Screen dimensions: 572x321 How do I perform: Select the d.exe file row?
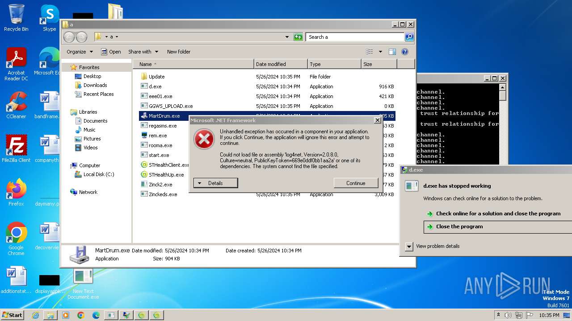click(268, 86)
